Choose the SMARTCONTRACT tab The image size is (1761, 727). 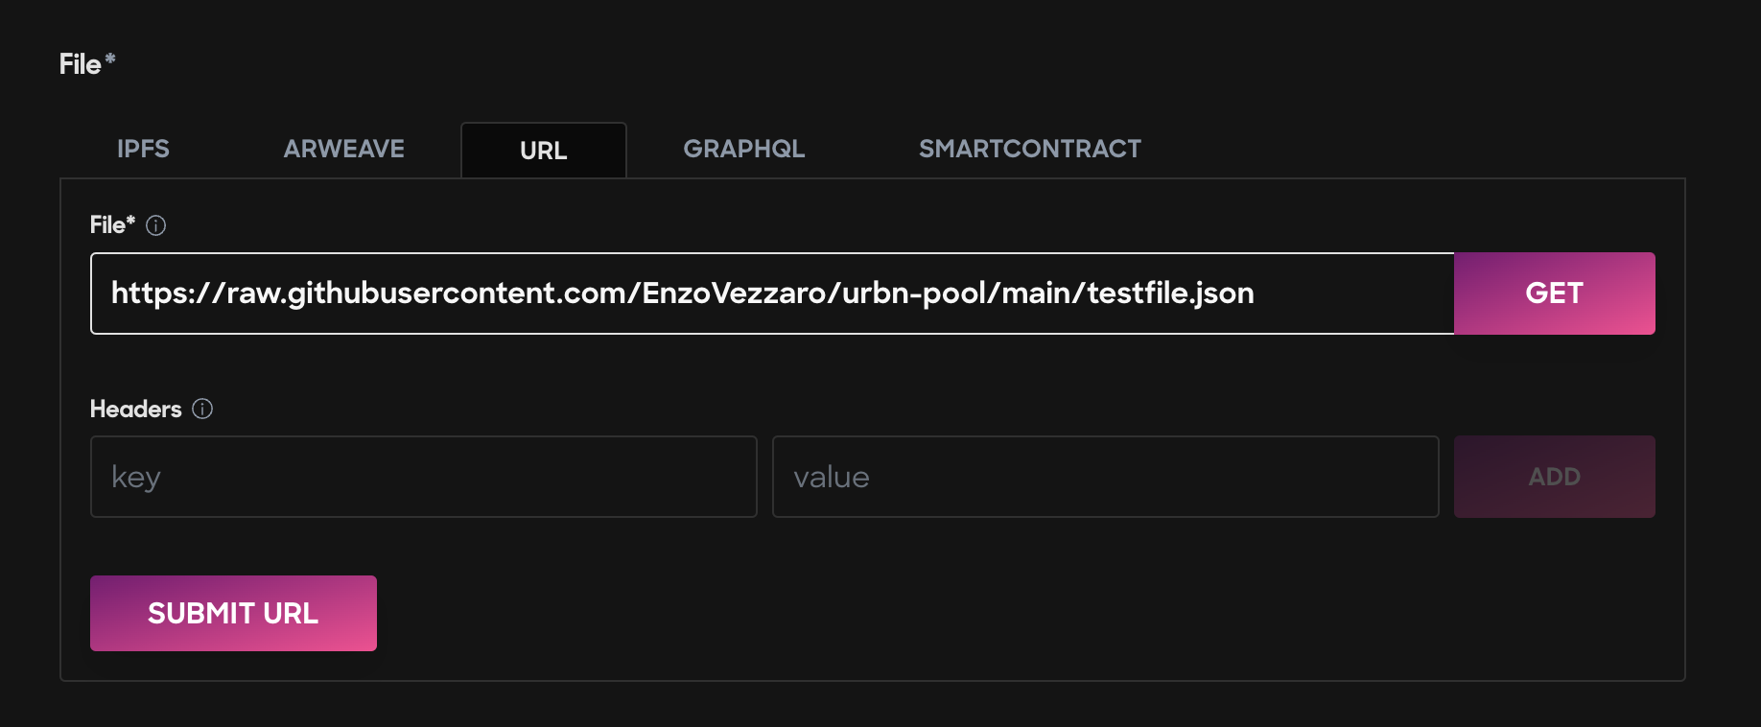1030,149
